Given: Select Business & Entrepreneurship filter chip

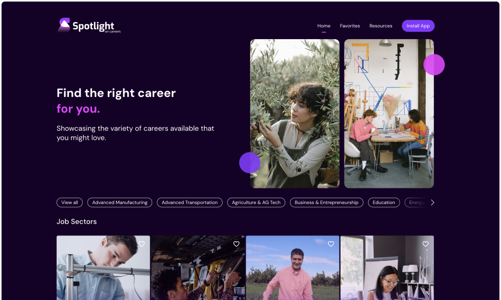Looking at the screenshot, I should click(326, 203).
